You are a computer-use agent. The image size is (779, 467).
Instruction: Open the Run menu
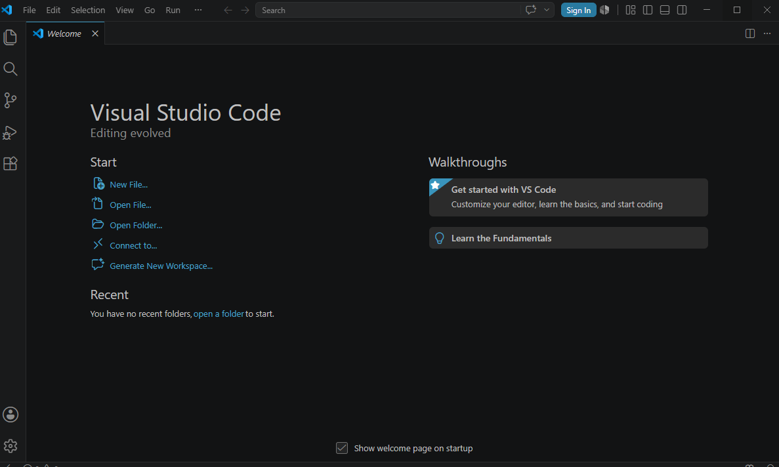173,10
